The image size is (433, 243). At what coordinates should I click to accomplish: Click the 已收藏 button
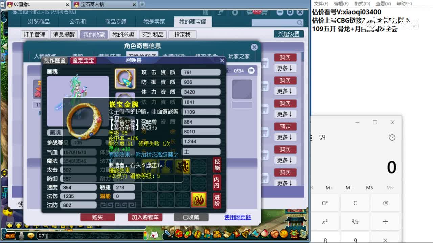pos(191,217)
